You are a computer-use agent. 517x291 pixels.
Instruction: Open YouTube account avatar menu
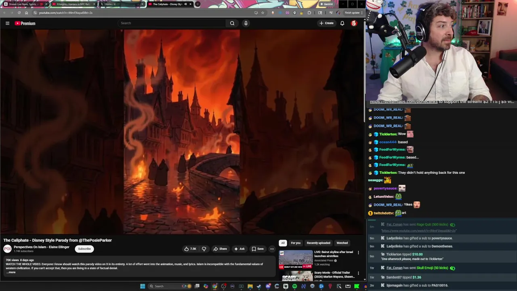[354, 23]
